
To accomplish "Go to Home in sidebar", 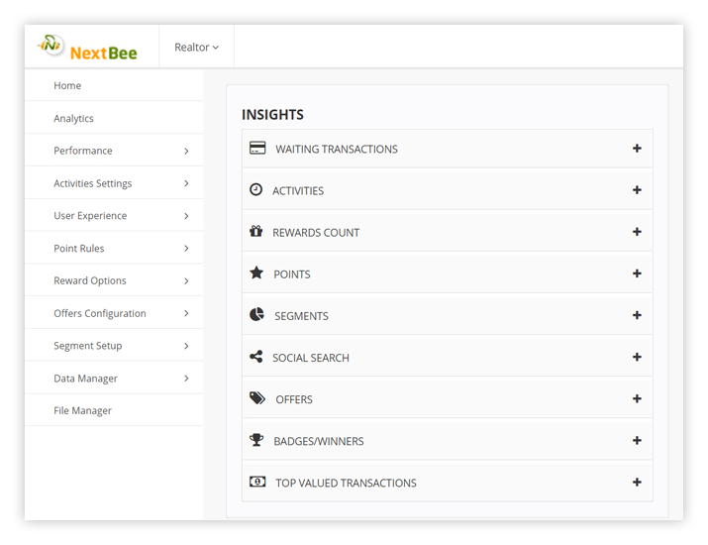I will 67,85.
